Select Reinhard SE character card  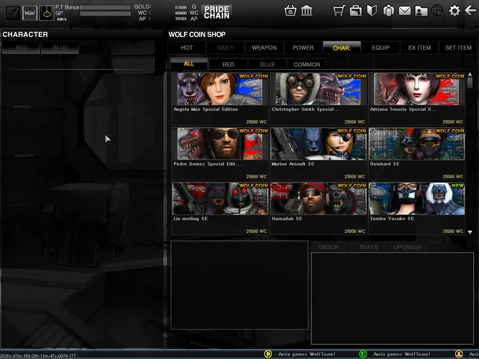(x=417, y=153)
